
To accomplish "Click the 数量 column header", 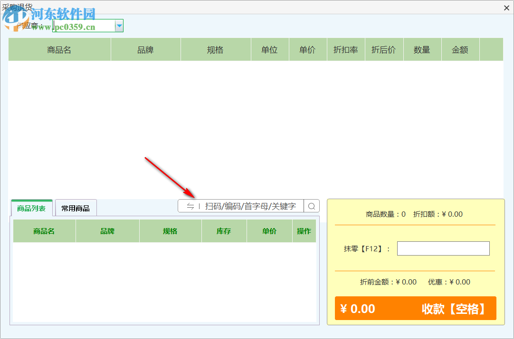I will [422, 50].
